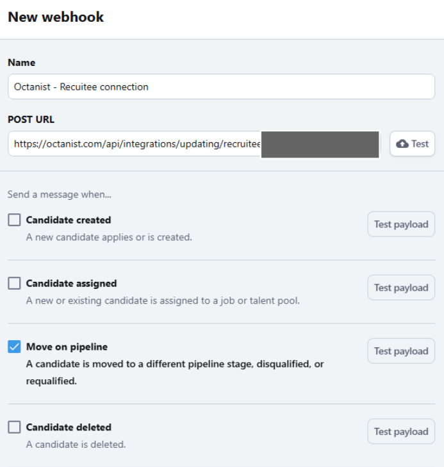Focus the webhook Name input field
Image resolution: width=444 pixels, height=467 pixels.
(x=221, y=86)
